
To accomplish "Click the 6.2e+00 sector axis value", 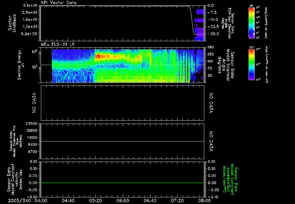I will (30, 34).
